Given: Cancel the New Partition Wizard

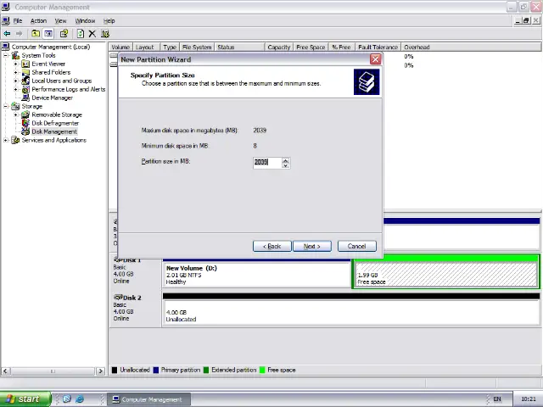Looking at the screenshot, I should tap(356, 246).
